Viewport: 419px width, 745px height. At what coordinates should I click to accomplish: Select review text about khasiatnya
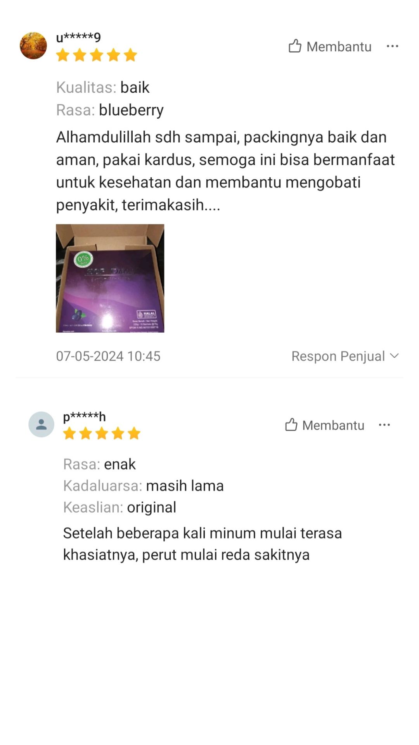click(x=203, y=544)
